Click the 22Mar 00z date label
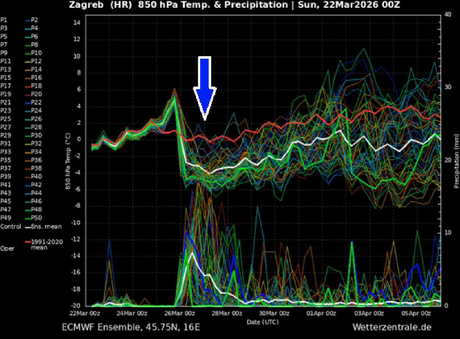The height and width of the screenshot is (339, 460). point(85,313)
